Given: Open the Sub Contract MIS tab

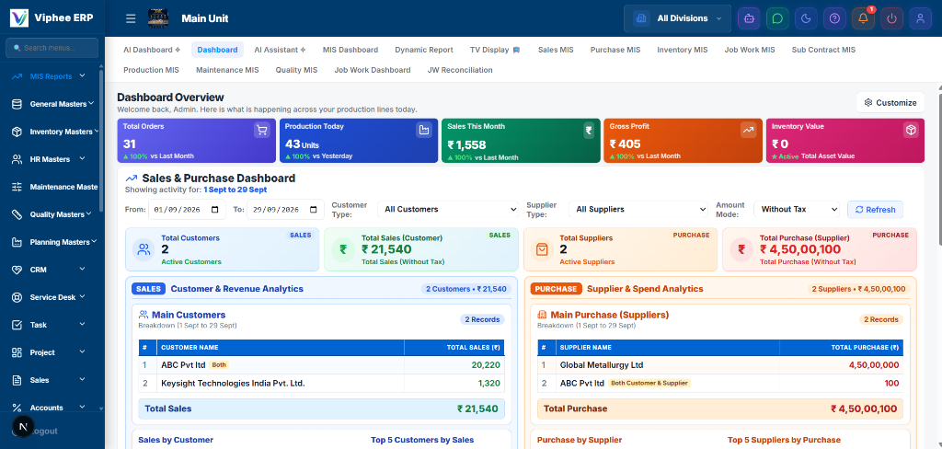Looking at the screenshot, I should pos(823,50).
